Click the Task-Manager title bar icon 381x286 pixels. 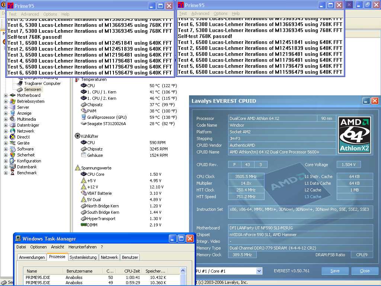18,239
